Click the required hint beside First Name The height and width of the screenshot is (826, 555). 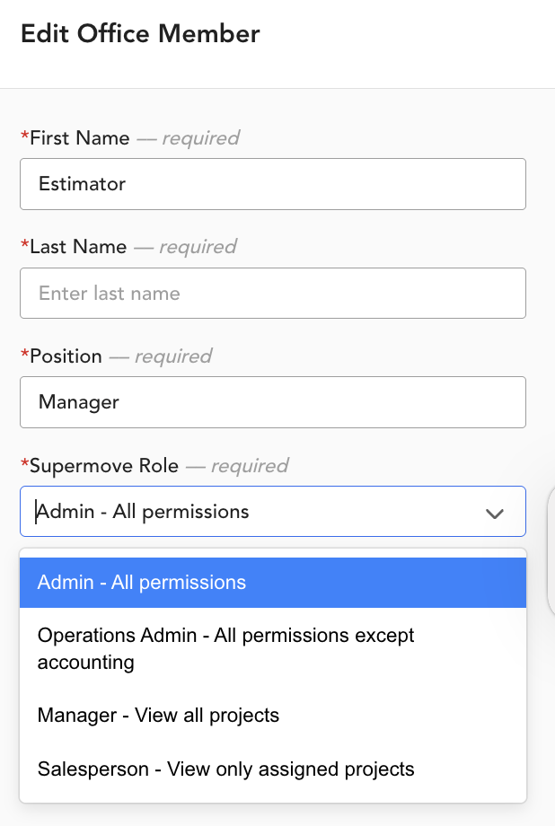[200, 138]
